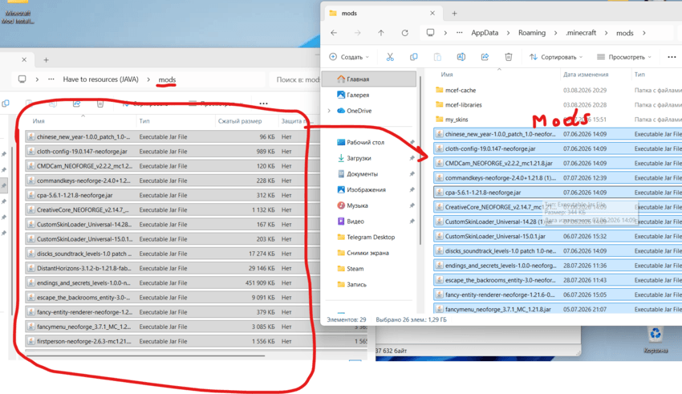Open Видео in the sidebar
Image resolution: width=682 pixels, height=394 pixels.
pyautogui.click(x=355, y=221)
